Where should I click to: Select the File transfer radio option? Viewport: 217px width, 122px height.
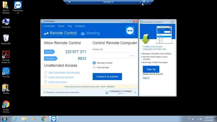point(94,67)
